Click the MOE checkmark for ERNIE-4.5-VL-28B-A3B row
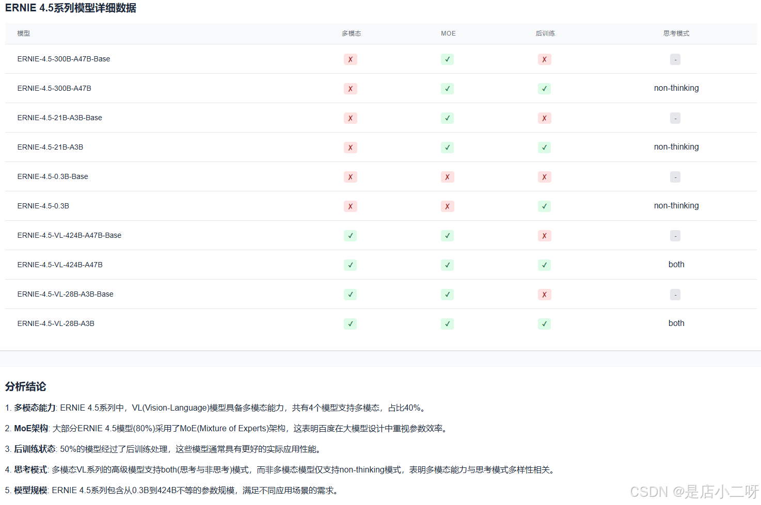The image size is (761, 505). pyautogui.click(x=448, y=324)
